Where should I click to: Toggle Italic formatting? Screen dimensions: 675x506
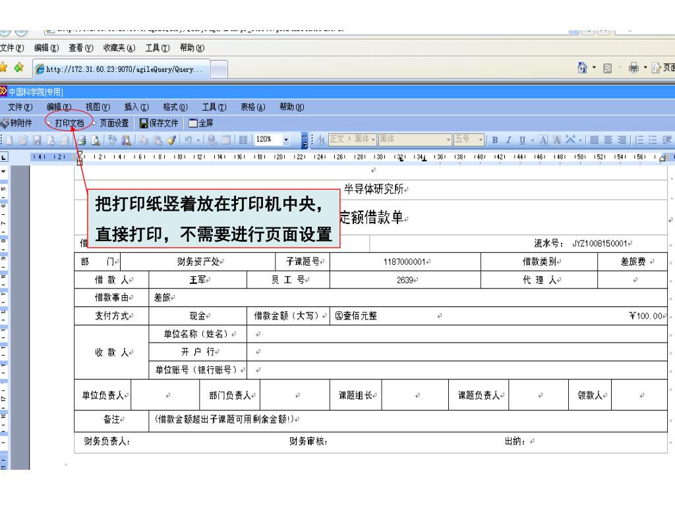coord(508,140)
